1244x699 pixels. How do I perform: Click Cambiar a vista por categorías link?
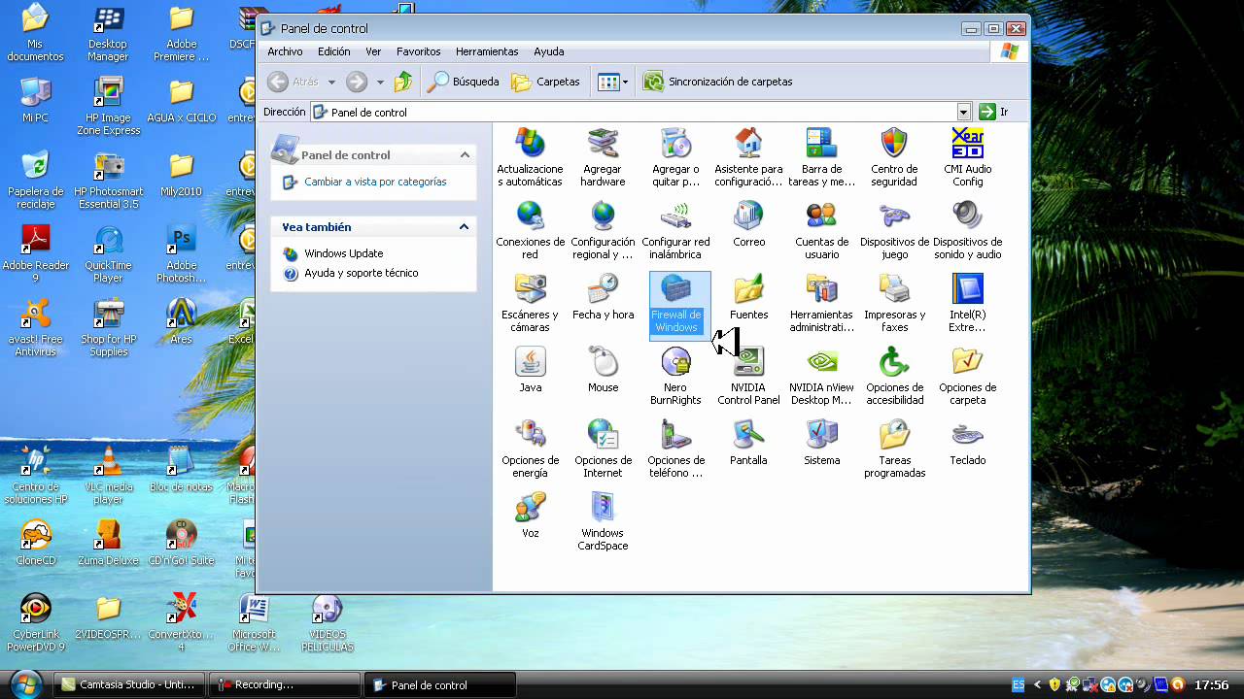pos(375,182)
